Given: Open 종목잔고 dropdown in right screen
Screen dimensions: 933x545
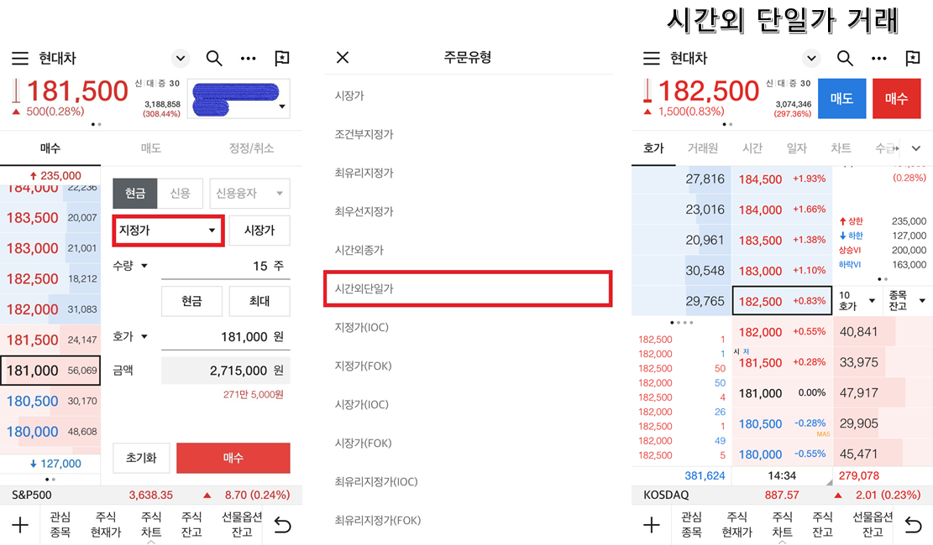Looking at the screenshot, I should [908, 301].
